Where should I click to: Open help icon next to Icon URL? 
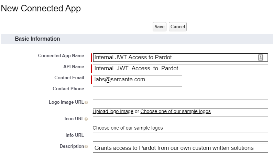(86, 119)
